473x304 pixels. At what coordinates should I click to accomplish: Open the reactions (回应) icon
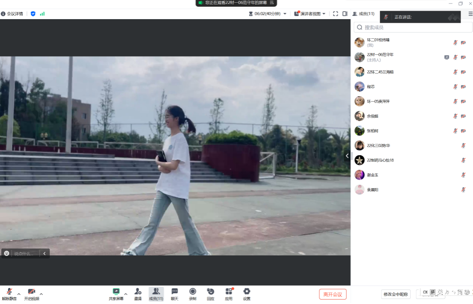(211, 292)
